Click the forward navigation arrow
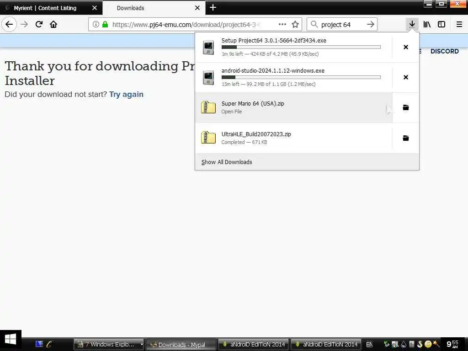The image size is (468, 351). (x=24, y=24)
